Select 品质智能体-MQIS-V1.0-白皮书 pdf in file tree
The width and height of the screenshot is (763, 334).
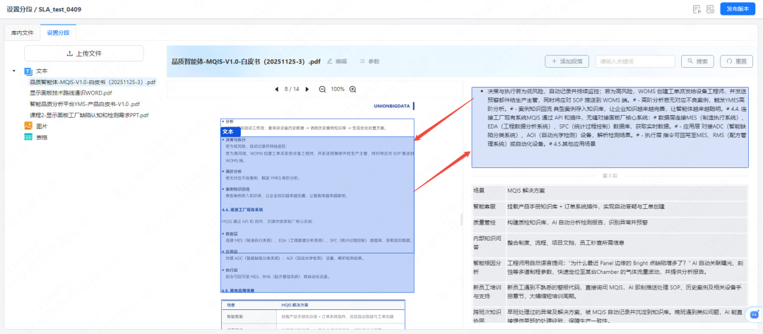tap(93, 82)
